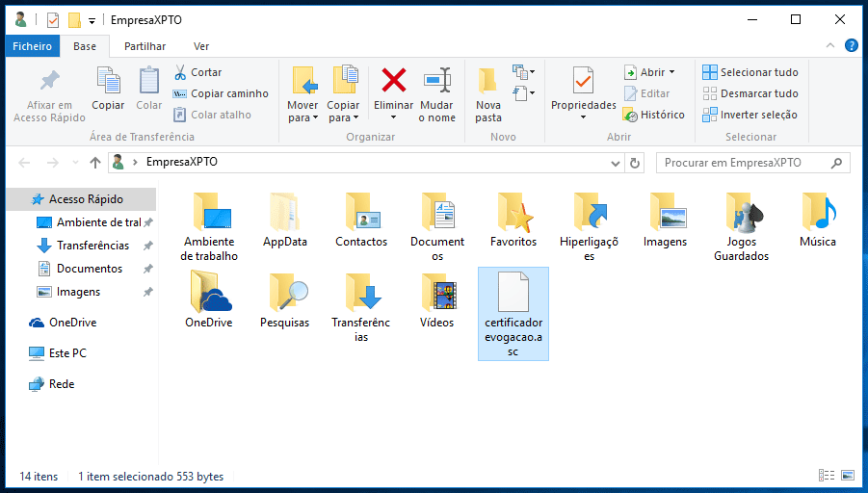Click Copiar caminho in the ribbon
Image resolution: width=868 pixels, height=493 pixels.
point(221,93)
